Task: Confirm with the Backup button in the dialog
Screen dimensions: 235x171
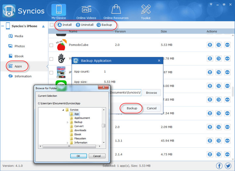Action: coord(132,108)
